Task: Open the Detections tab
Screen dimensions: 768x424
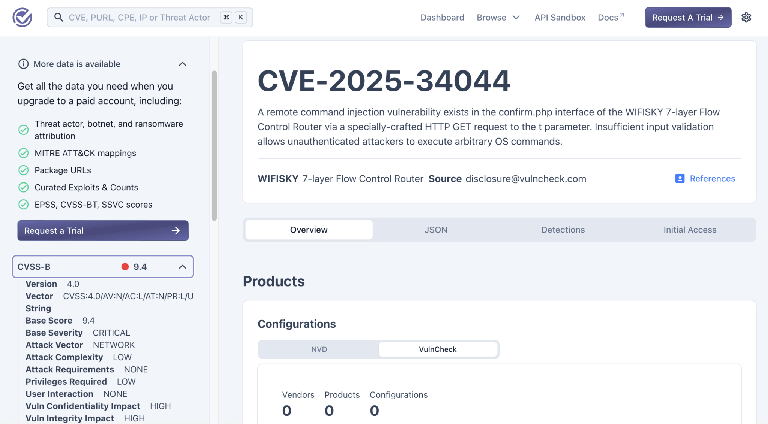Action: click(x=562, y=230)
